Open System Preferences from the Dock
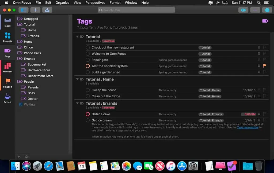The image size is (274, 173). coord(193,166)
